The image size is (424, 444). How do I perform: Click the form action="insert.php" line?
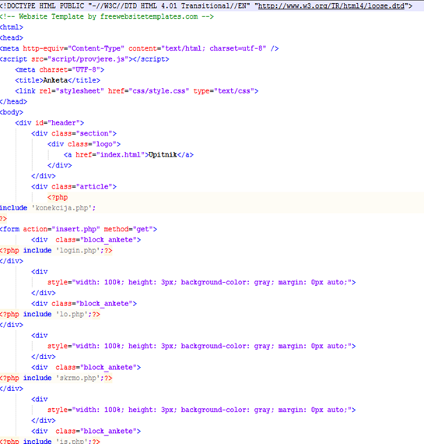pyautogui.click(x=79, y=229)
